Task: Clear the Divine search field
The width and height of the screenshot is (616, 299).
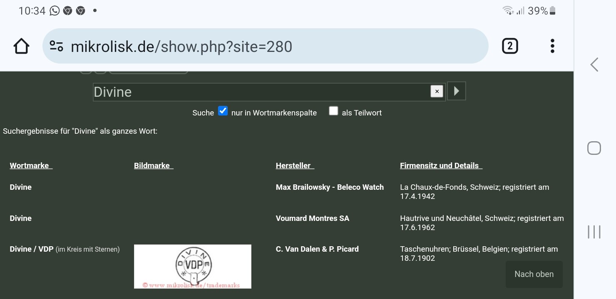Action: tap(437, 91)
